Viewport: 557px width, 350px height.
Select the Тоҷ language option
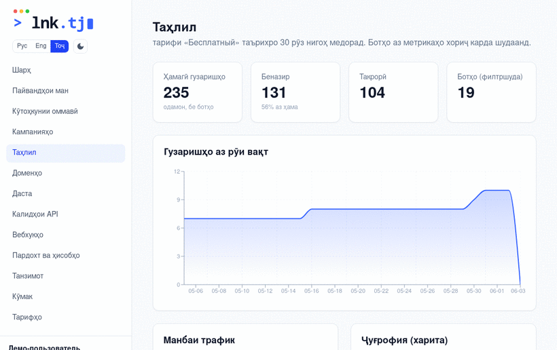click(59, 46)
